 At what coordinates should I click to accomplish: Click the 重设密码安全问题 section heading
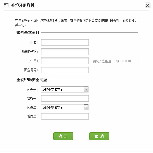(32, 80)
